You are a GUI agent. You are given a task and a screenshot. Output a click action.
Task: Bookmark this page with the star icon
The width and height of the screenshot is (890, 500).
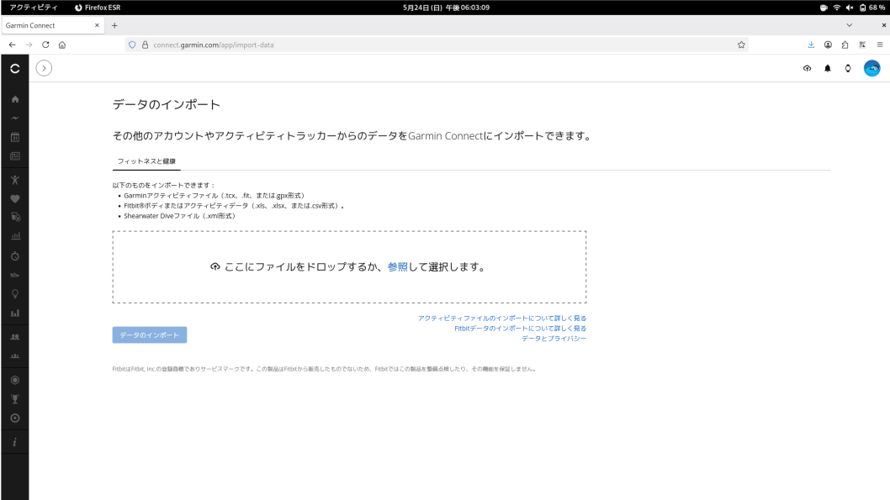coord(741,45)
